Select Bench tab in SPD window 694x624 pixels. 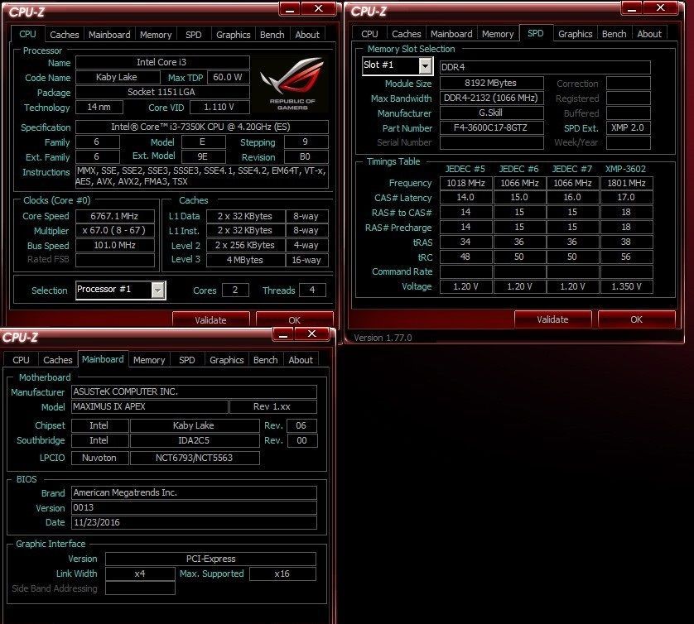[614, 34]
